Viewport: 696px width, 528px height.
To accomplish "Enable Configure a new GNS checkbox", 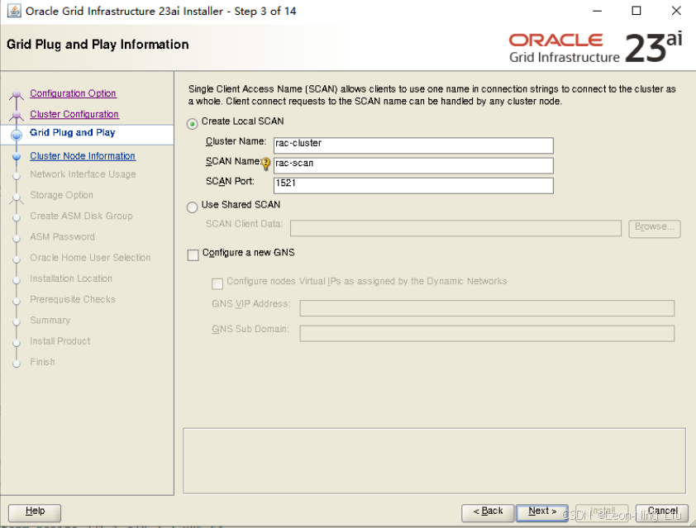I will tap(193, 255).
